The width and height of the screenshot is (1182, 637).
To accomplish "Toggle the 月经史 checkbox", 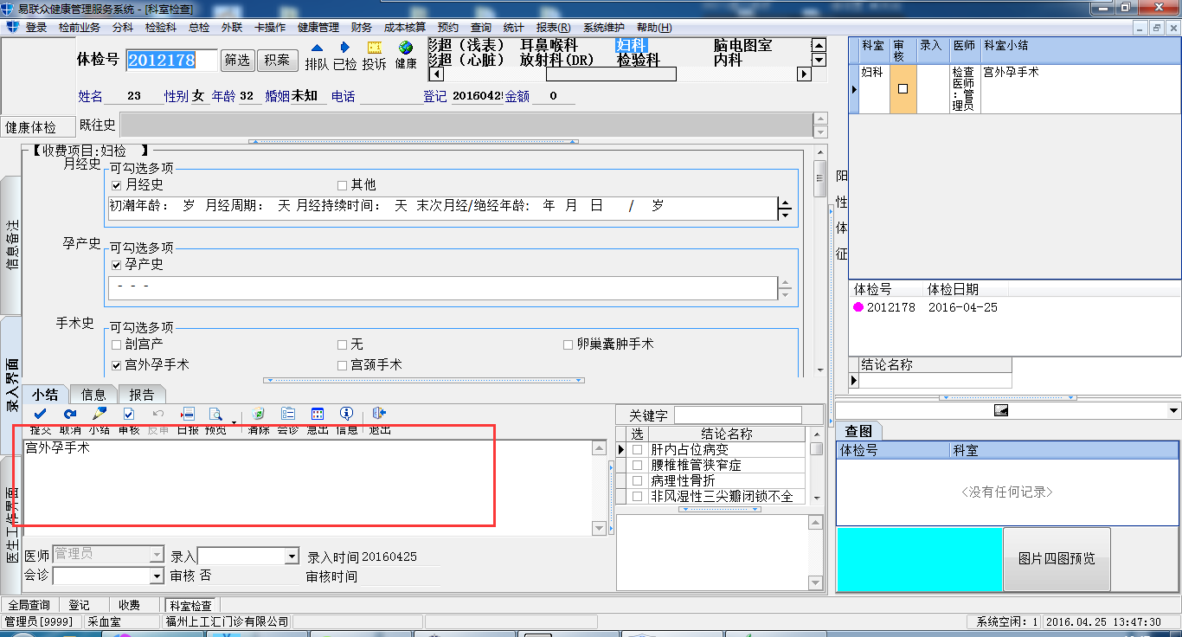I will (117, 185).
